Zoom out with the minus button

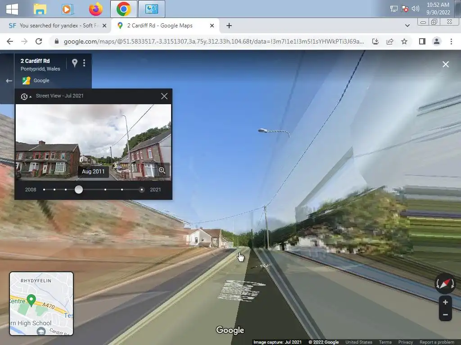tap(445, 315)
